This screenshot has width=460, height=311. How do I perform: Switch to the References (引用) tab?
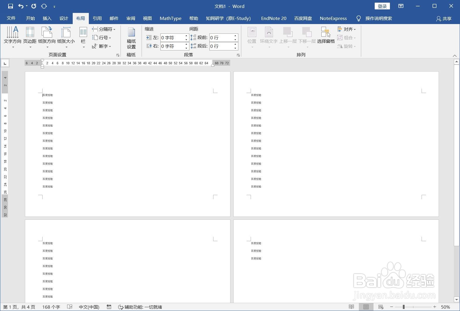tap(97, 18)
